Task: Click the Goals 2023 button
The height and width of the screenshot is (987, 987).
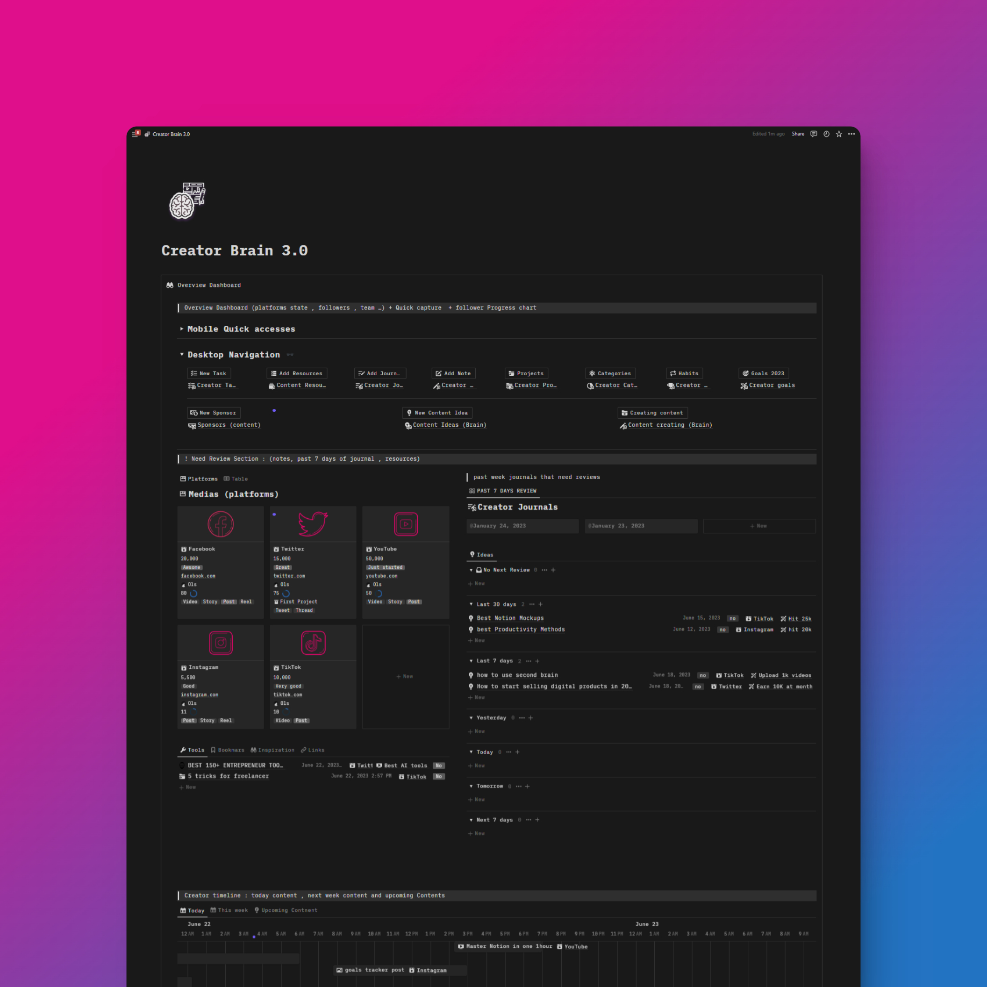Action: 763,373
